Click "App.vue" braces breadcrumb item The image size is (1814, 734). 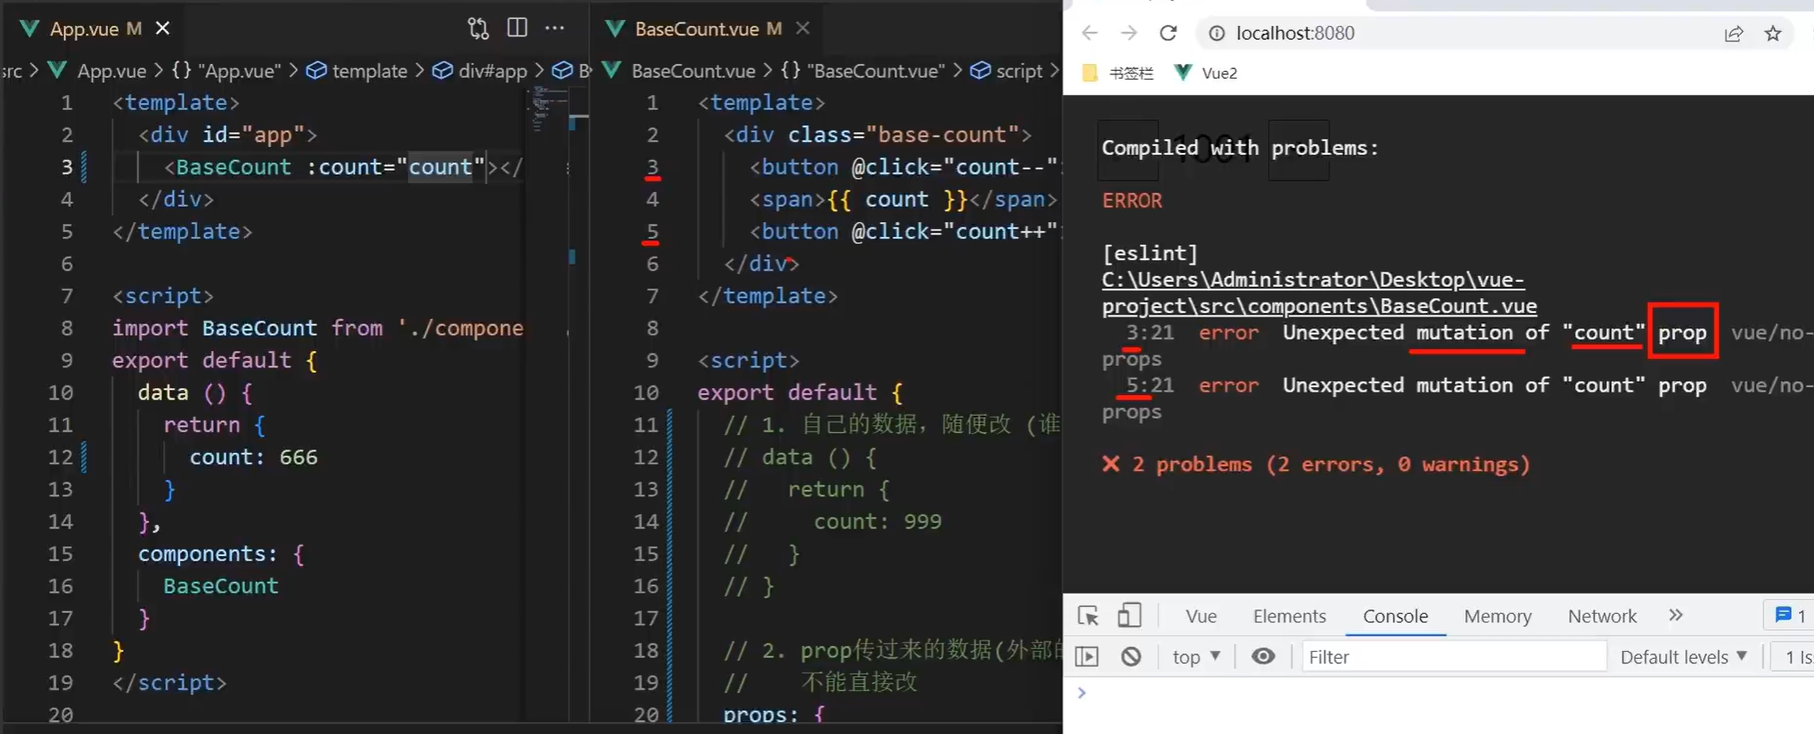pos(227,71)
